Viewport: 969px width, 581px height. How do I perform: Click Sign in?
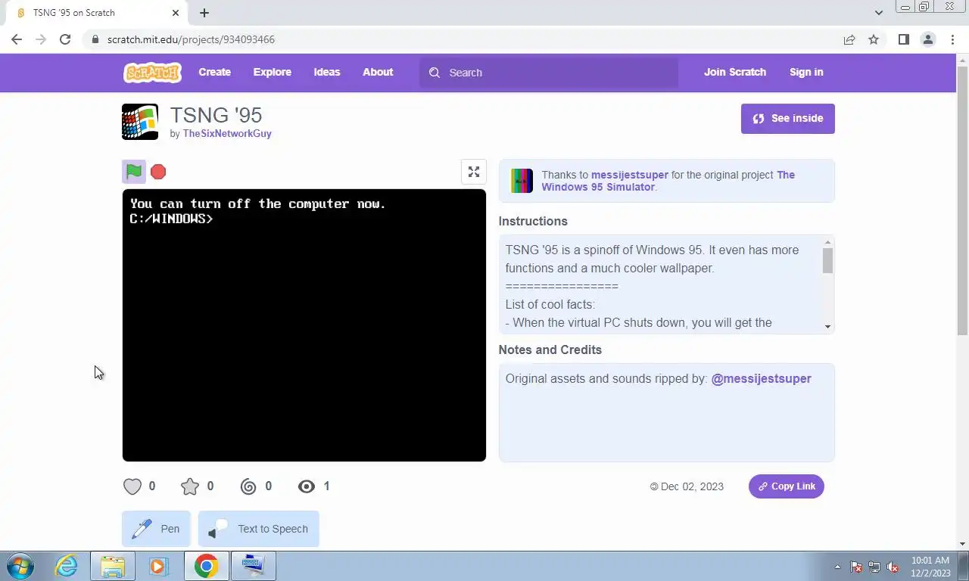pos(806,73)
